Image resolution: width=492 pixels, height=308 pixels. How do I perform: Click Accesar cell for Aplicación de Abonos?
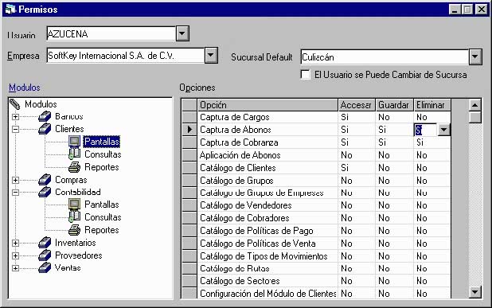pyautogui.click(x=357, y=155)
